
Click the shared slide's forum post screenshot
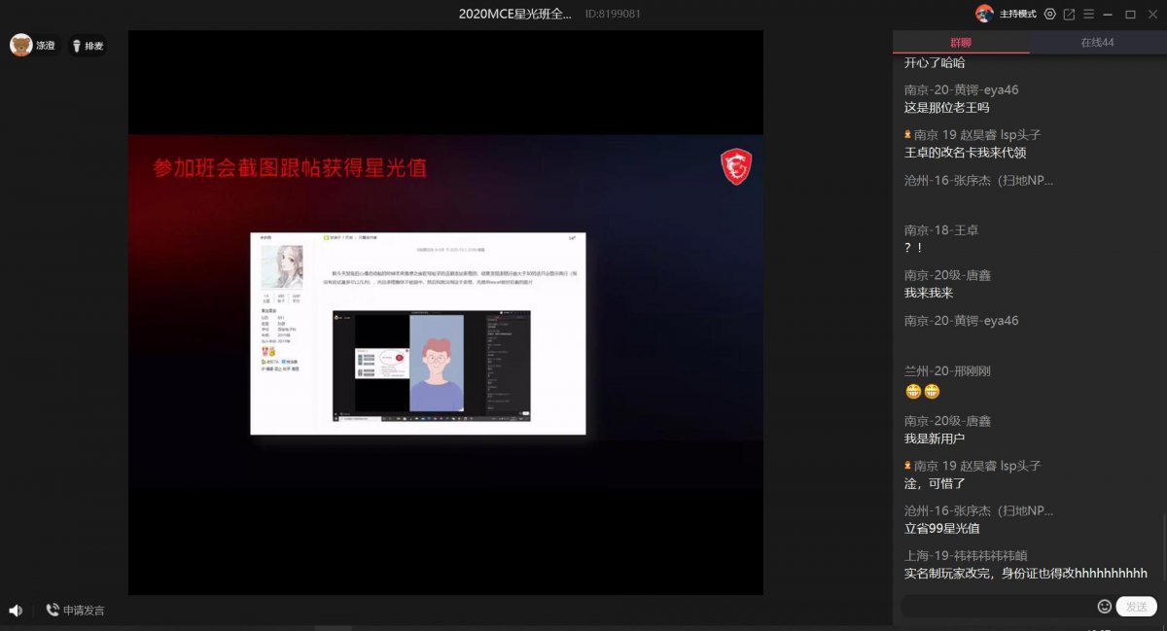point(418,333)
